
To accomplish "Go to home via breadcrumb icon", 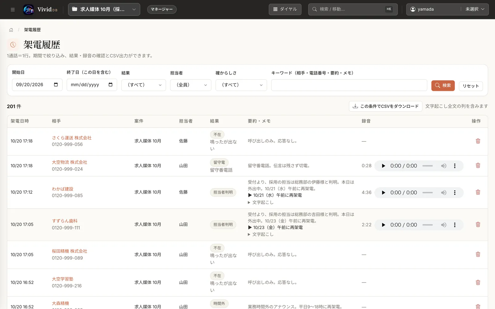I will pos(11,30).
